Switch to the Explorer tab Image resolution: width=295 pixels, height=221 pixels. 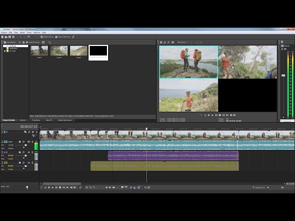tap(23, 120)
